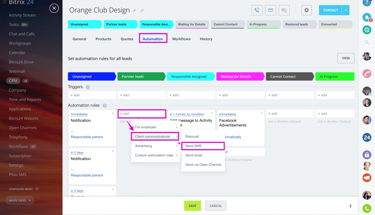
Task: Open the Workflows tab of the lead
Action: (x=181, y=39)
